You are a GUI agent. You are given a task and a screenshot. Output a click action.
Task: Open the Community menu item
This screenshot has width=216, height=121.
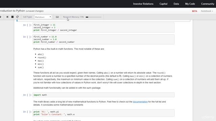pos(208,4)
